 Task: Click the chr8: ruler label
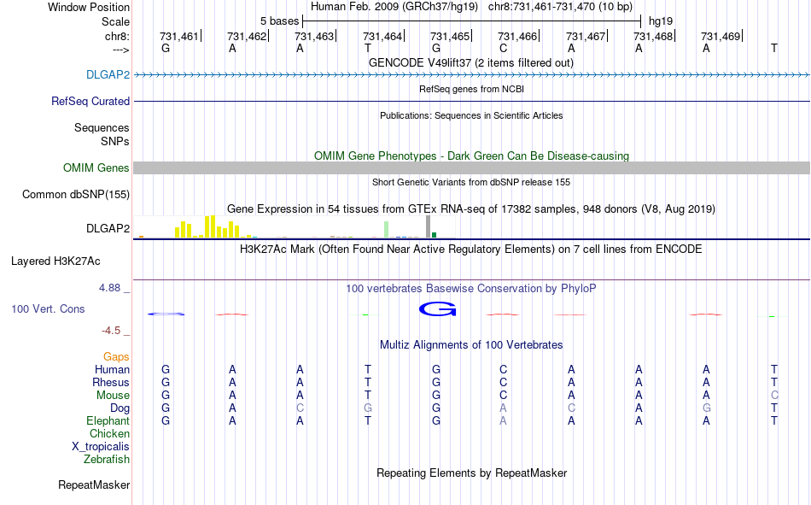coord(117,36)
